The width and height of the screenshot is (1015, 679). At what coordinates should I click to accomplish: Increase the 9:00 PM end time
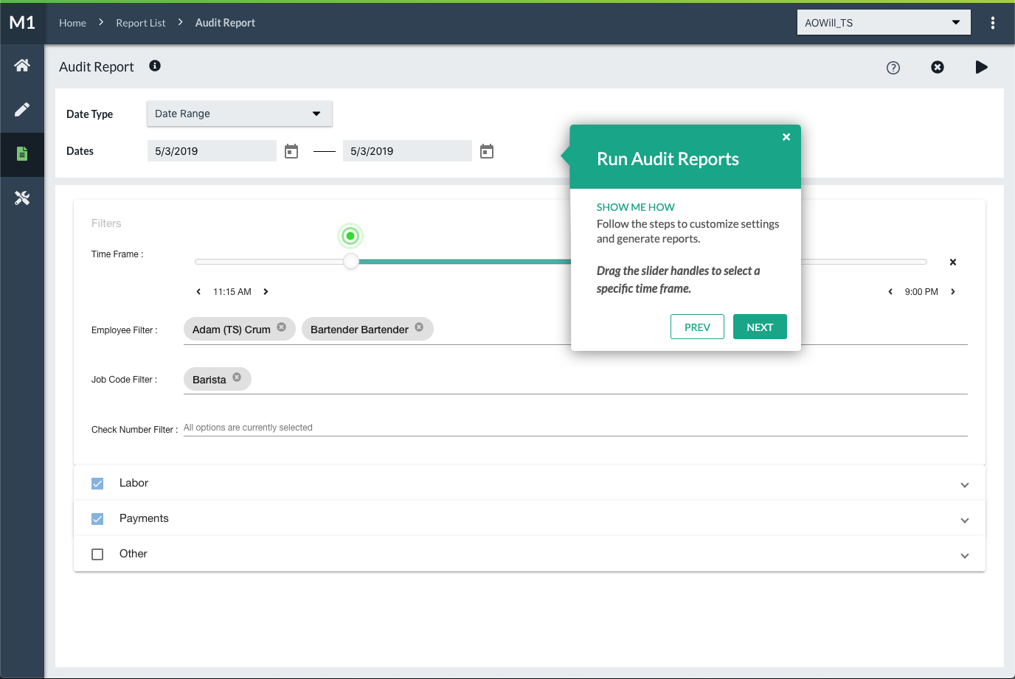click(x=953, y=292)
